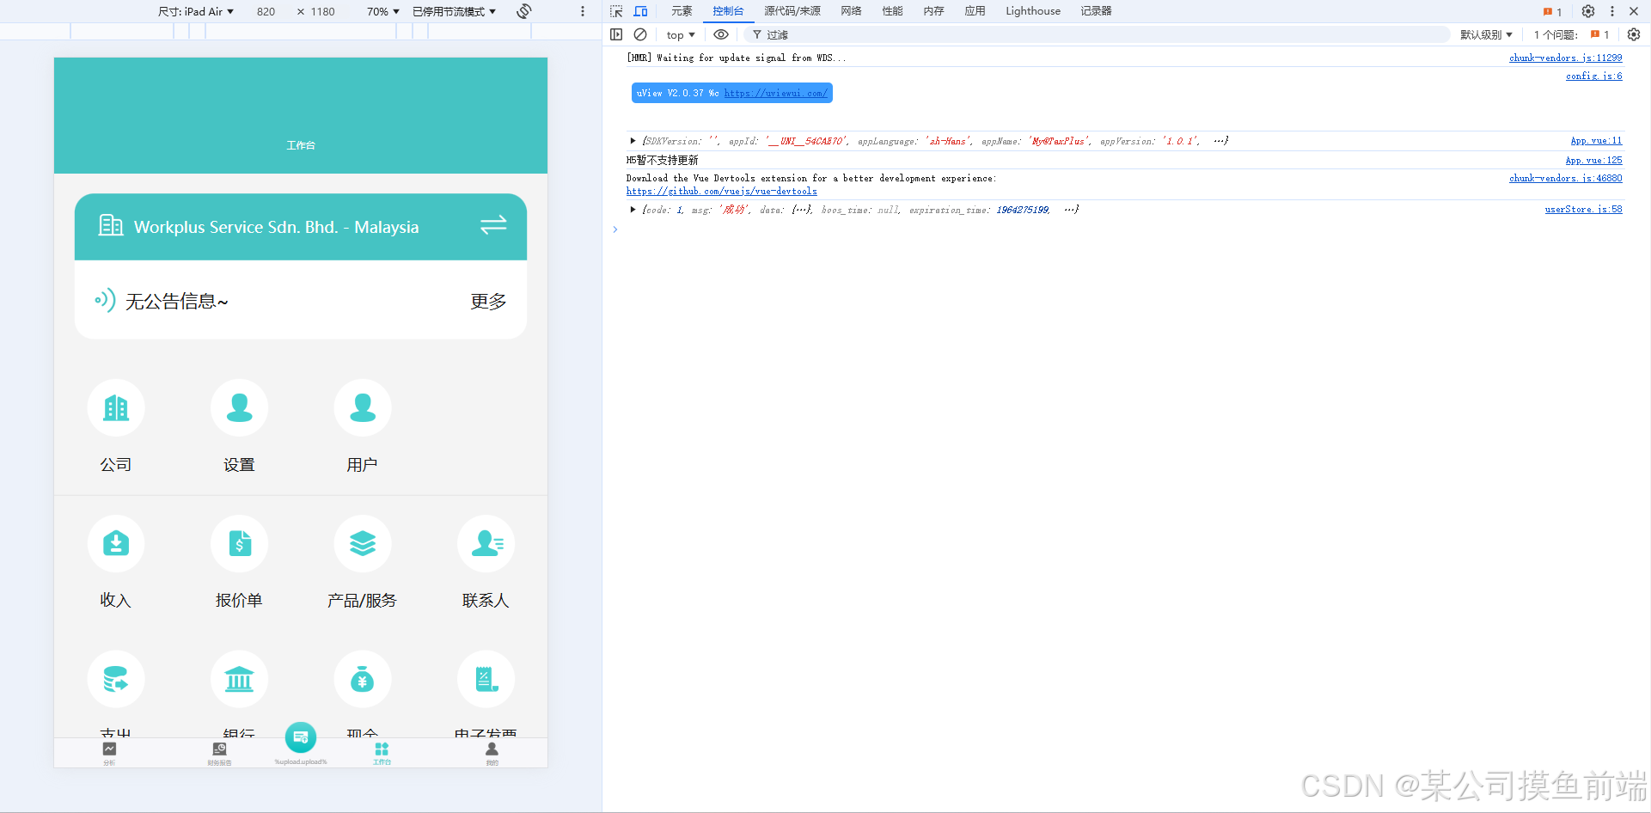Image resolution: width=1651 pixels, height=813 pixels.
Task: Open source link App.vue:11
Action: (1596, 141)
